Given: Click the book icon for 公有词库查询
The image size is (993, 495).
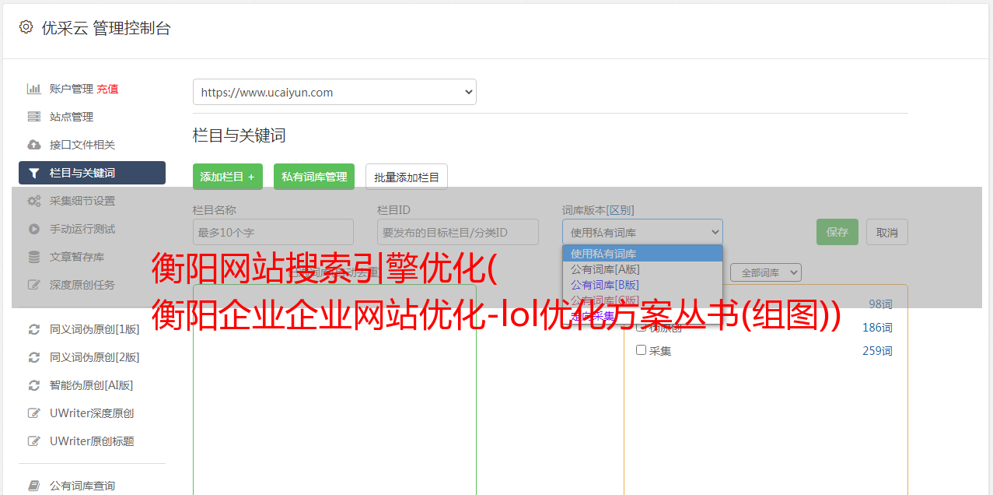Looking at the screenshot, I should [34, 486].
